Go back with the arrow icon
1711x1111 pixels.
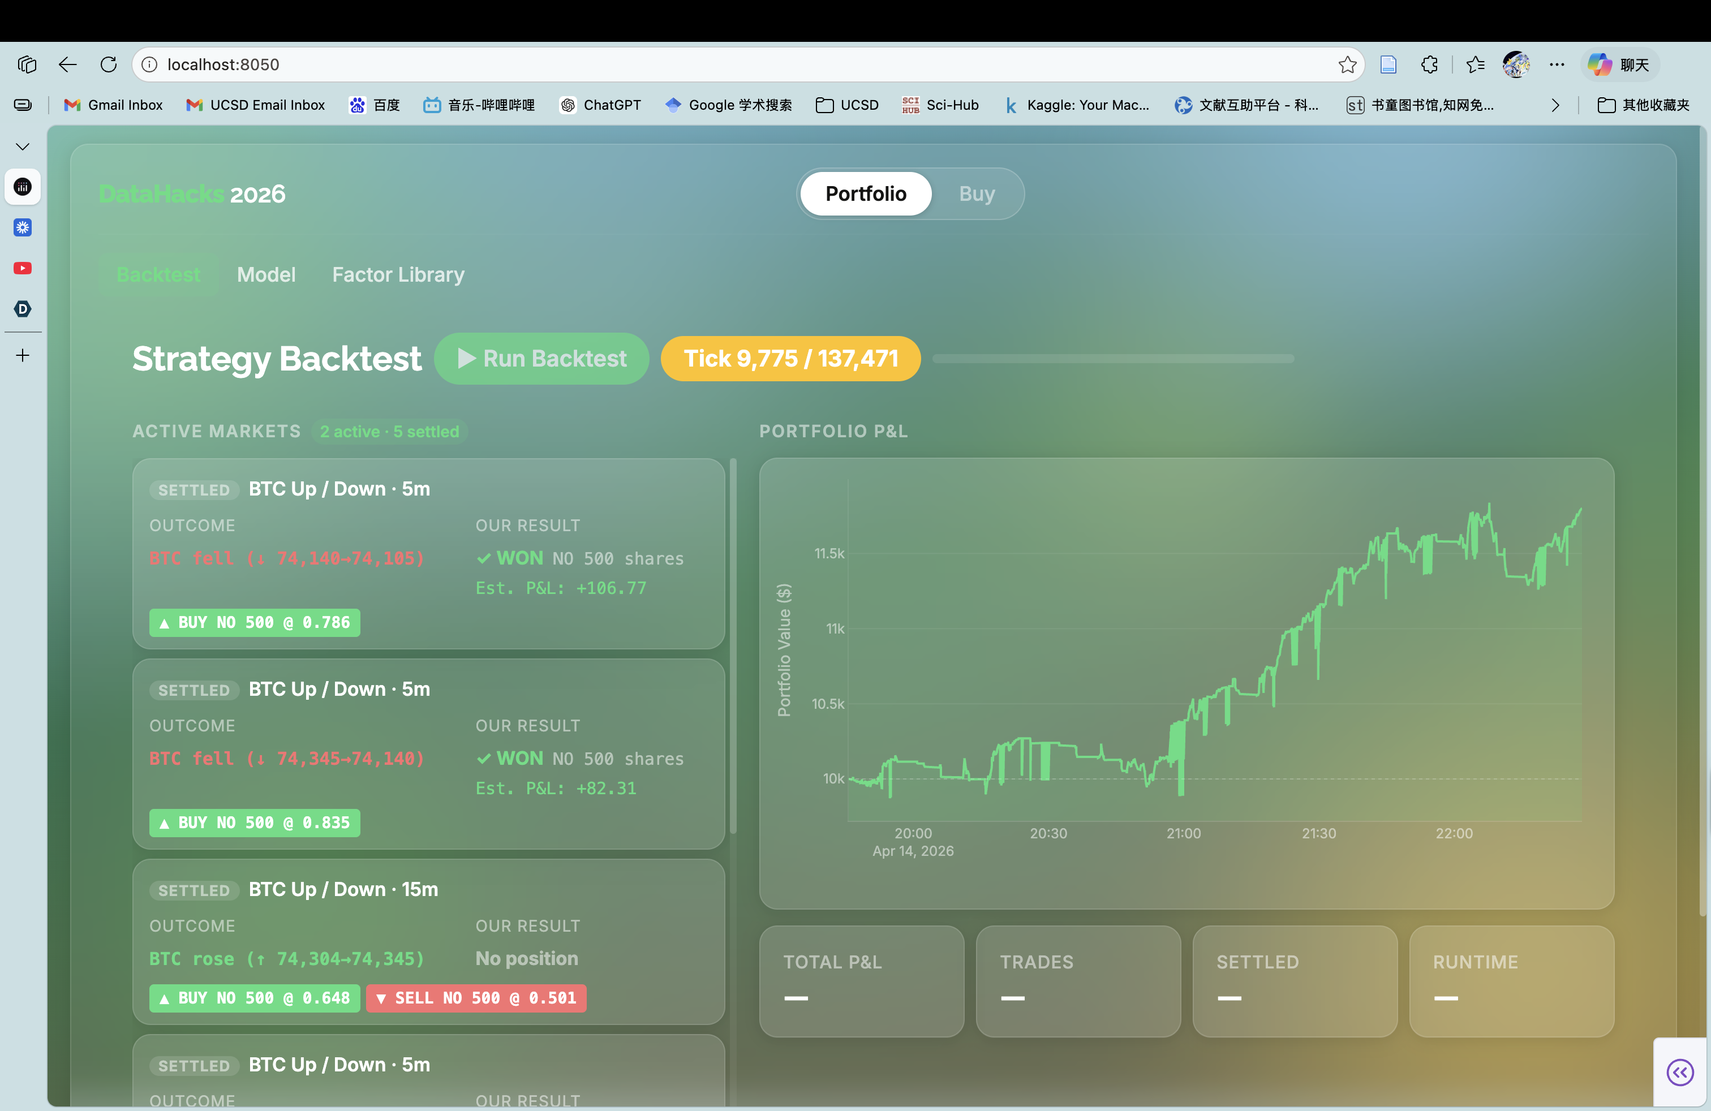[67, 64]
